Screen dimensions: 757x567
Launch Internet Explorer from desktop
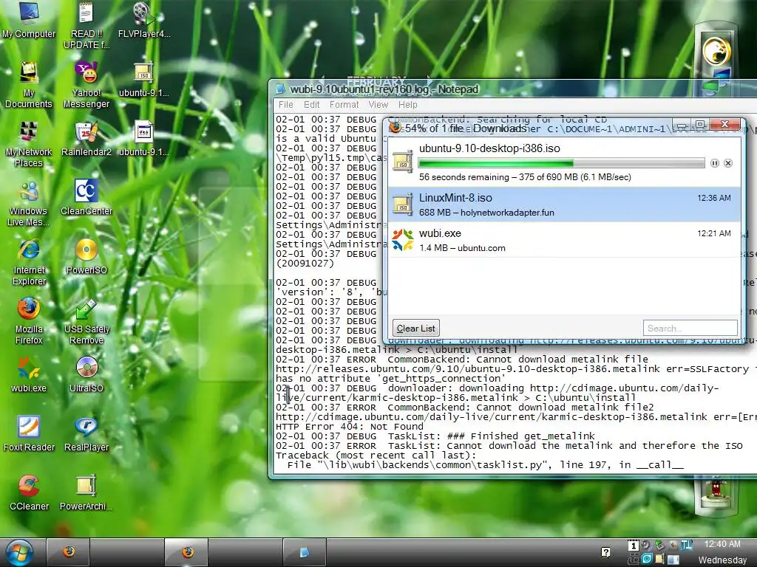(29, 262)
